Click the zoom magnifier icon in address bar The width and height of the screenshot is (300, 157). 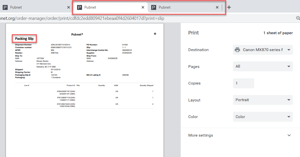[298, 18]
